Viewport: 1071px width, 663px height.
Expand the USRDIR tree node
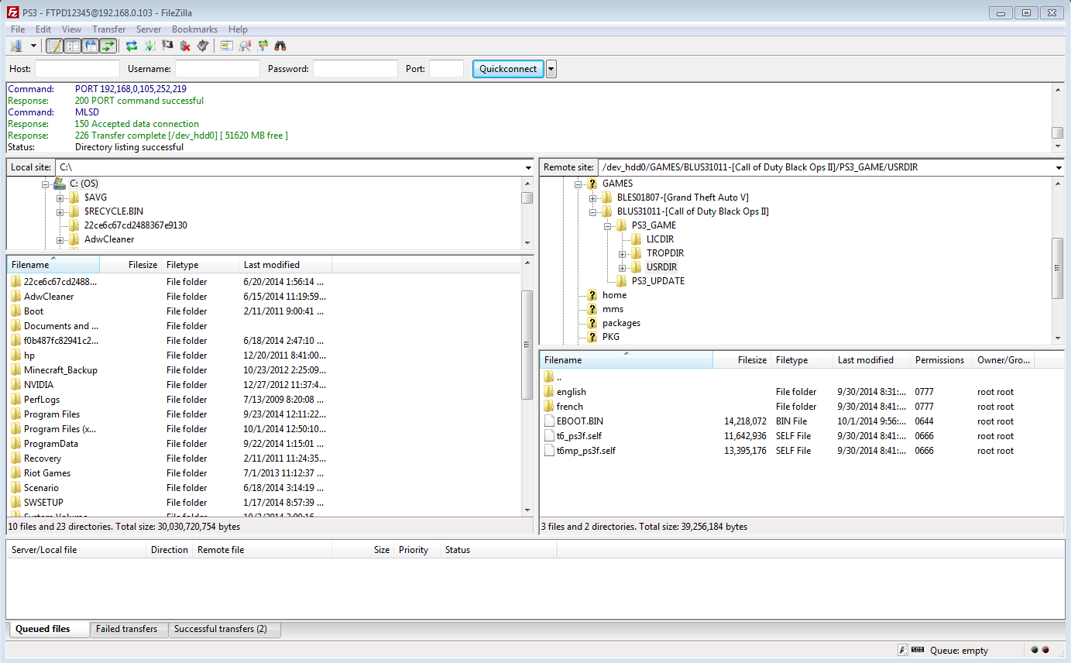tap(623, 267)
